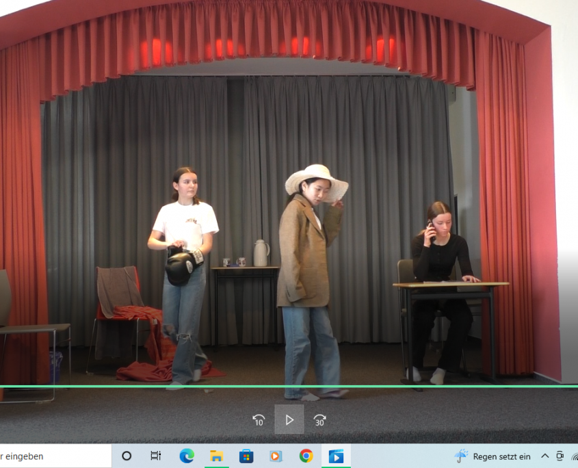Open File Explorer from the taskbar
This screenshot has height=468, width=578.
coord(216,456)
